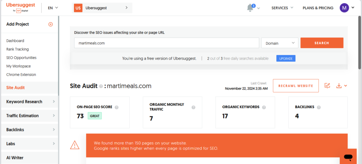The height and width of the screenshot is (164, 362).
Task: Click the RECRAWL WEBSITE button
Action: [296, 86]
